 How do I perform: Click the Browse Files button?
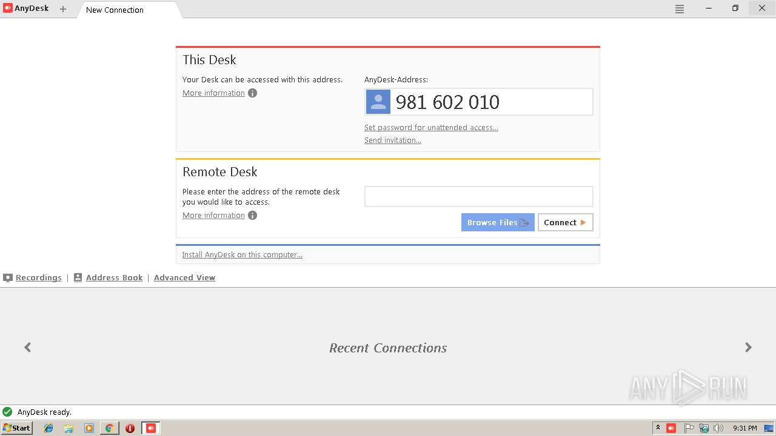click(x=498, y=222)
